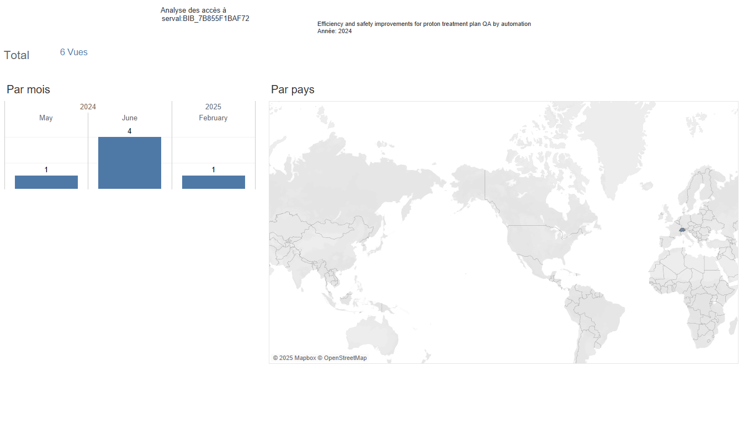754x424 pixels.
Task: Click the June 2024 bar
Action: pyautogui.click(x=130, y=163)
